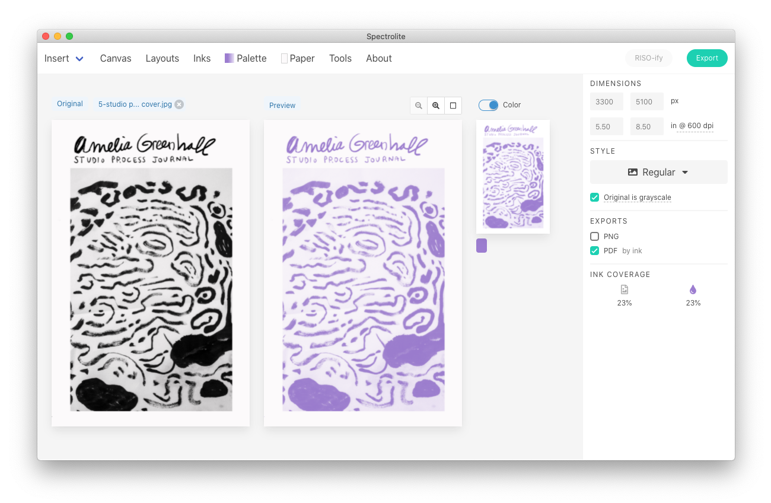Click the purple preview artwork image
Viewport: 771px width, 503px height.
point(363,273)
